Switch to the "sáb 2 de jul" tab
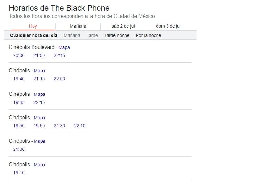 (123, 26)
